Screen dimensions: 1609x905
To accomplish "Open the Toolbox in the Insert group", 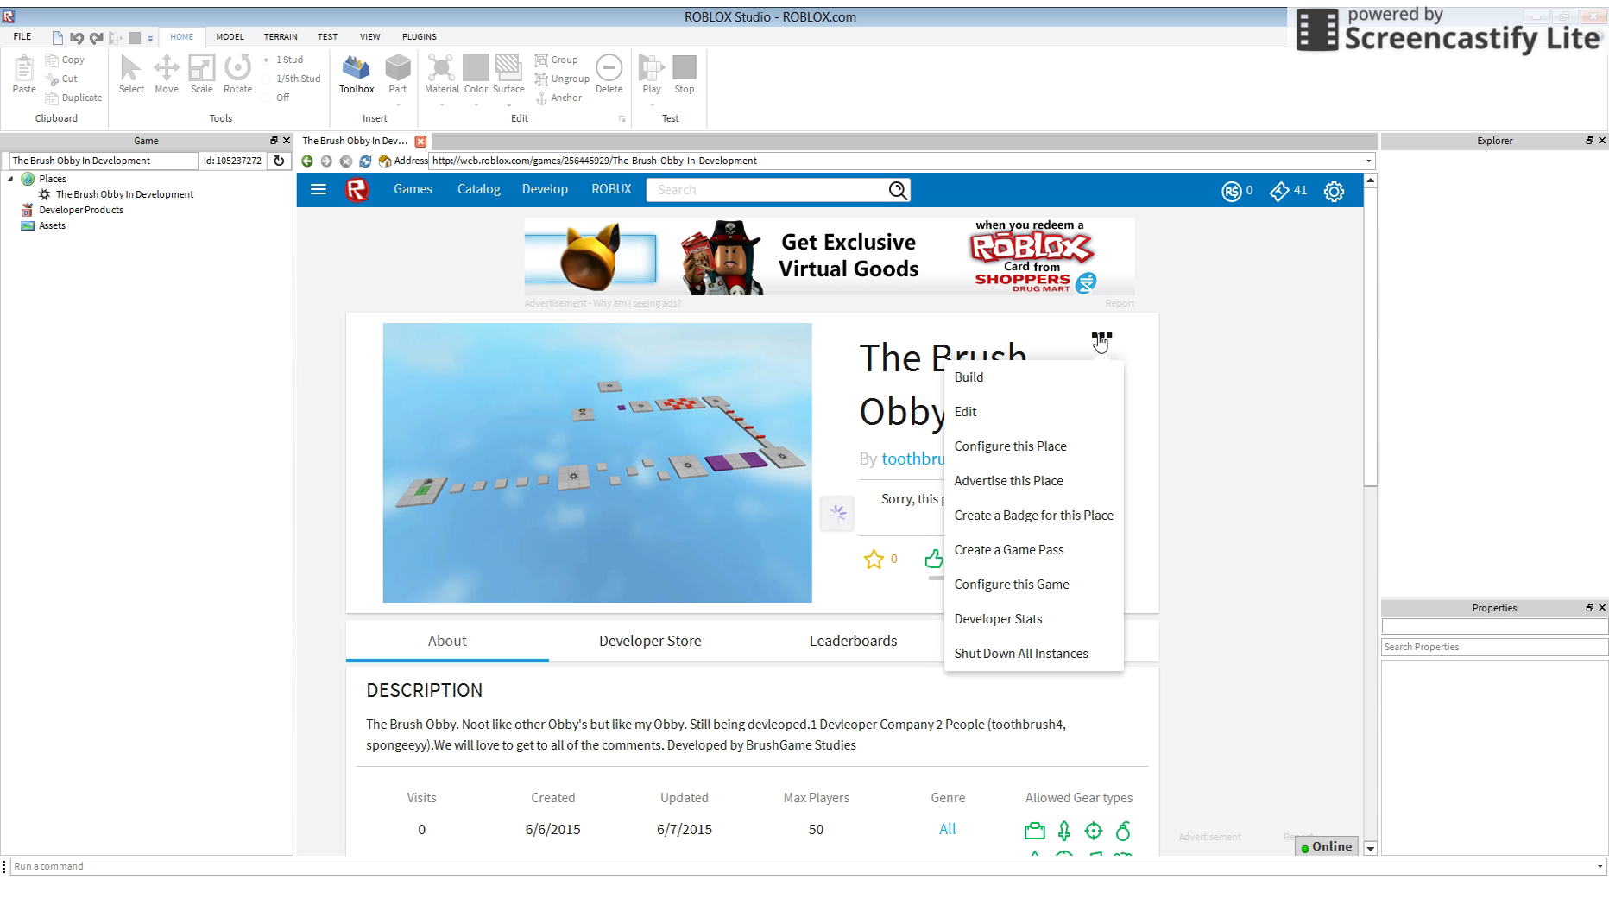I will coord(356,74).
